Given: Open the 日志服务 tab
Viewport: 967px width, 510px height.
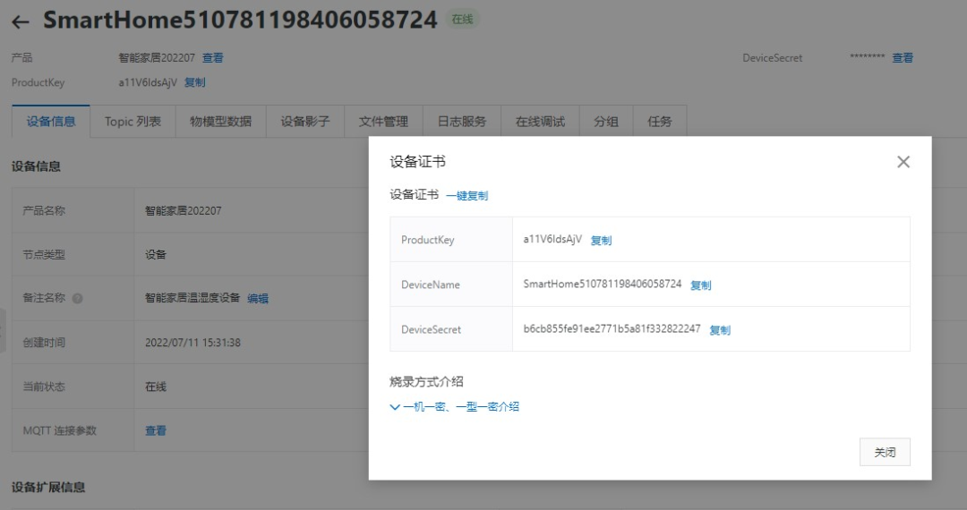Looking at the screenshot, I should tap(461, 122).
